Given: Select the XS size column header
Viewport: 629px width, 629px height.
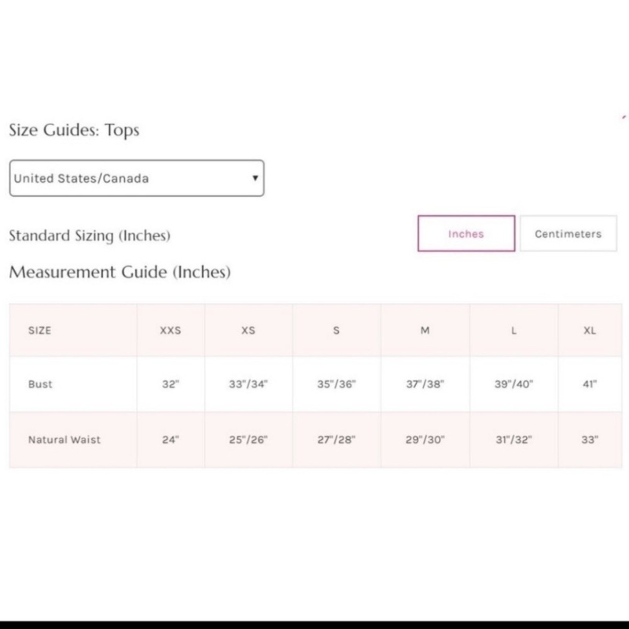Looking at the screenshot, I should (248, 330).
